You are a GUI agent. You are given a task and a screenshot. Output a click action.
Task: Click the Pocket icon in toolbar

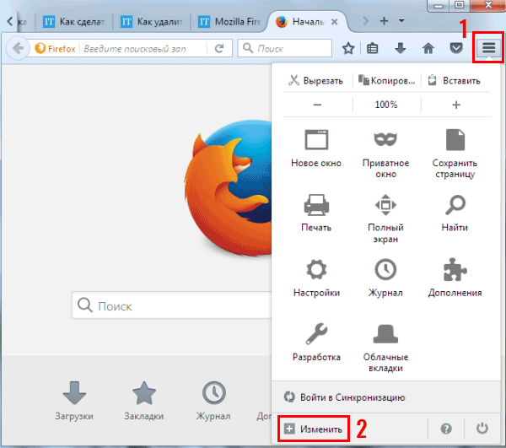tap(456, 48)
